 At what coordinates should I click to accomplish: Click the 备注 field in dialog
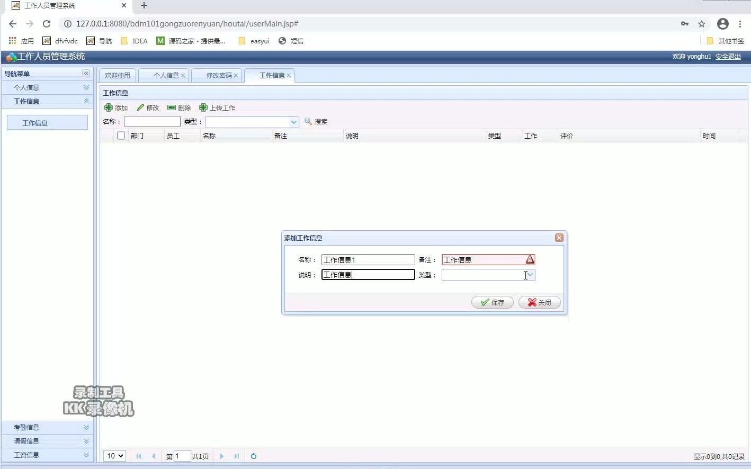[488, 259]
